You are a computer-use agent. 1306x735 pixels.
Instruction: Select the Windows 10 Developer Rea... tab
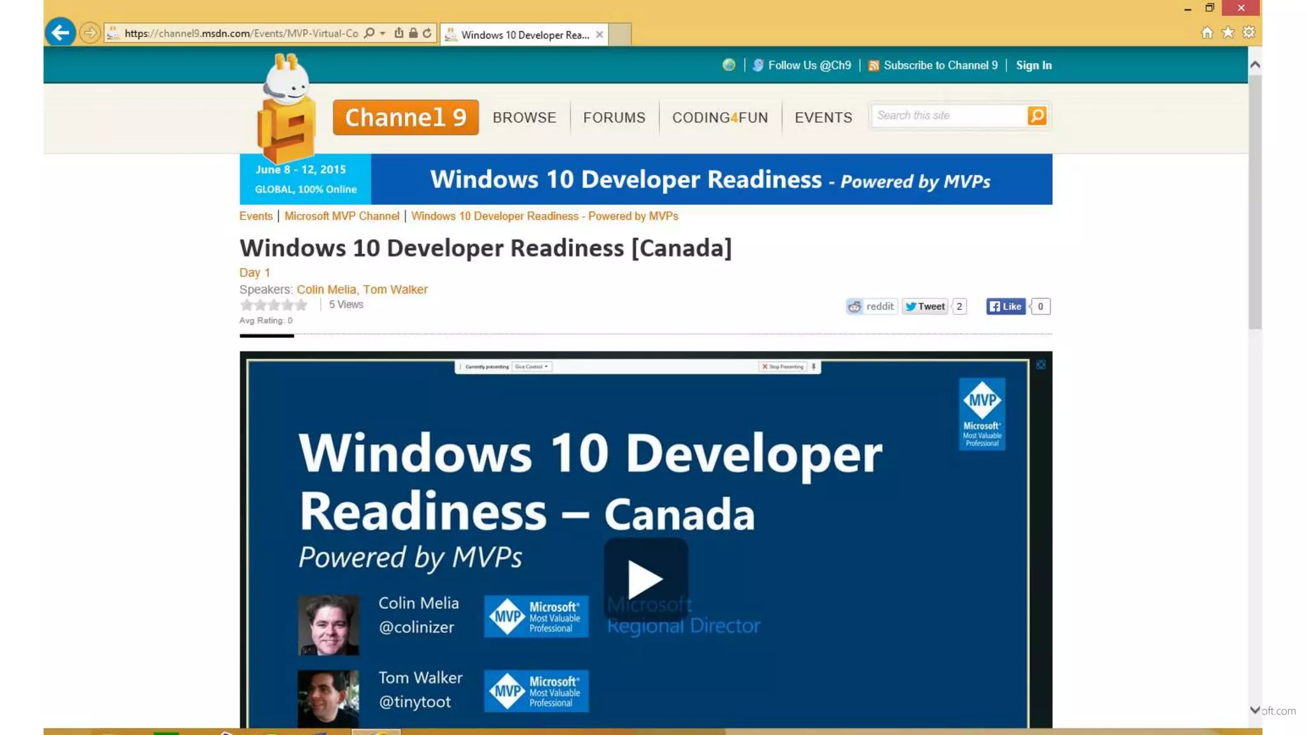[x=523, y=34]
